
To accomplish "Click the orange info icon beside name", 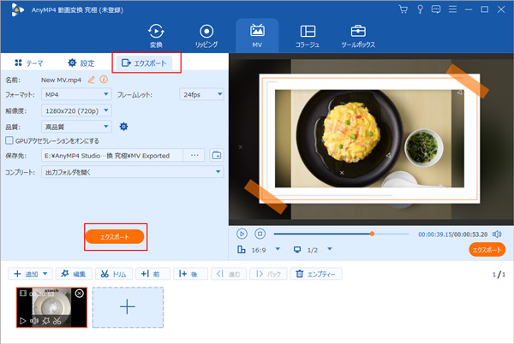I will [x=104, y=80].
